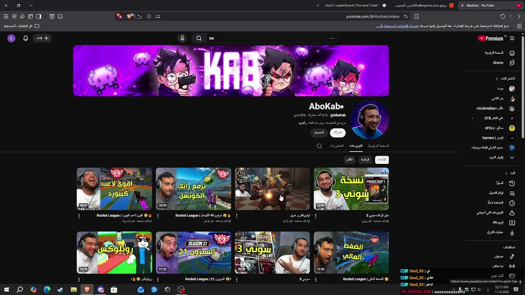This screenshot has width=525, height=295.
Task: Select the Oldest videos filter chip
Action: coord(349,160)
